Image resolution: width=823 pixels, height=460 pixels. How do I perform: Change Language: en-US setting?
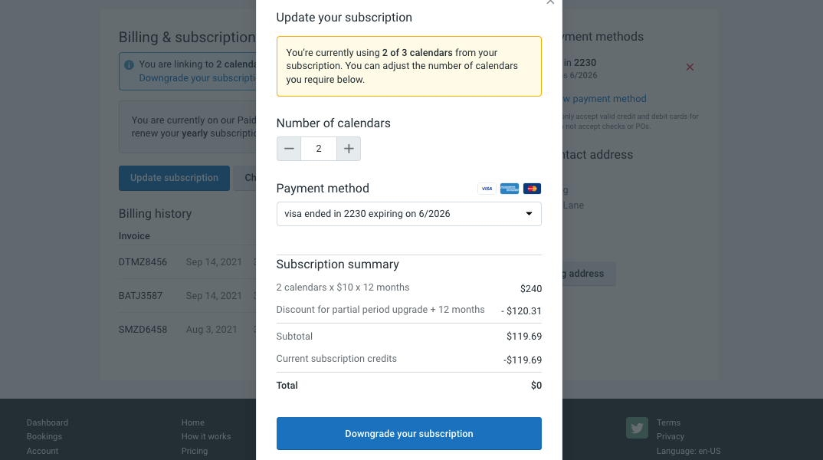(689, 451)
